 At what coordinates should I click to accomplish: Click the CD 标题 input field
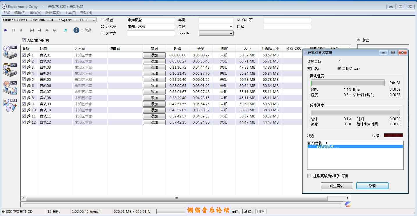[151, 20]
